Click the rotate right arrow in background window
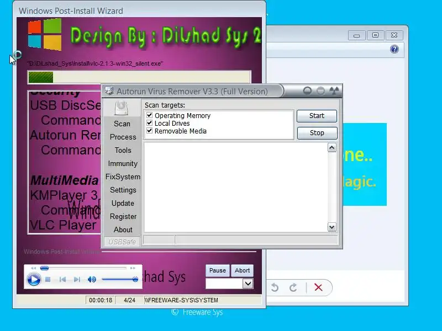This screenshot has width=442, height=331. pos(293,287)
